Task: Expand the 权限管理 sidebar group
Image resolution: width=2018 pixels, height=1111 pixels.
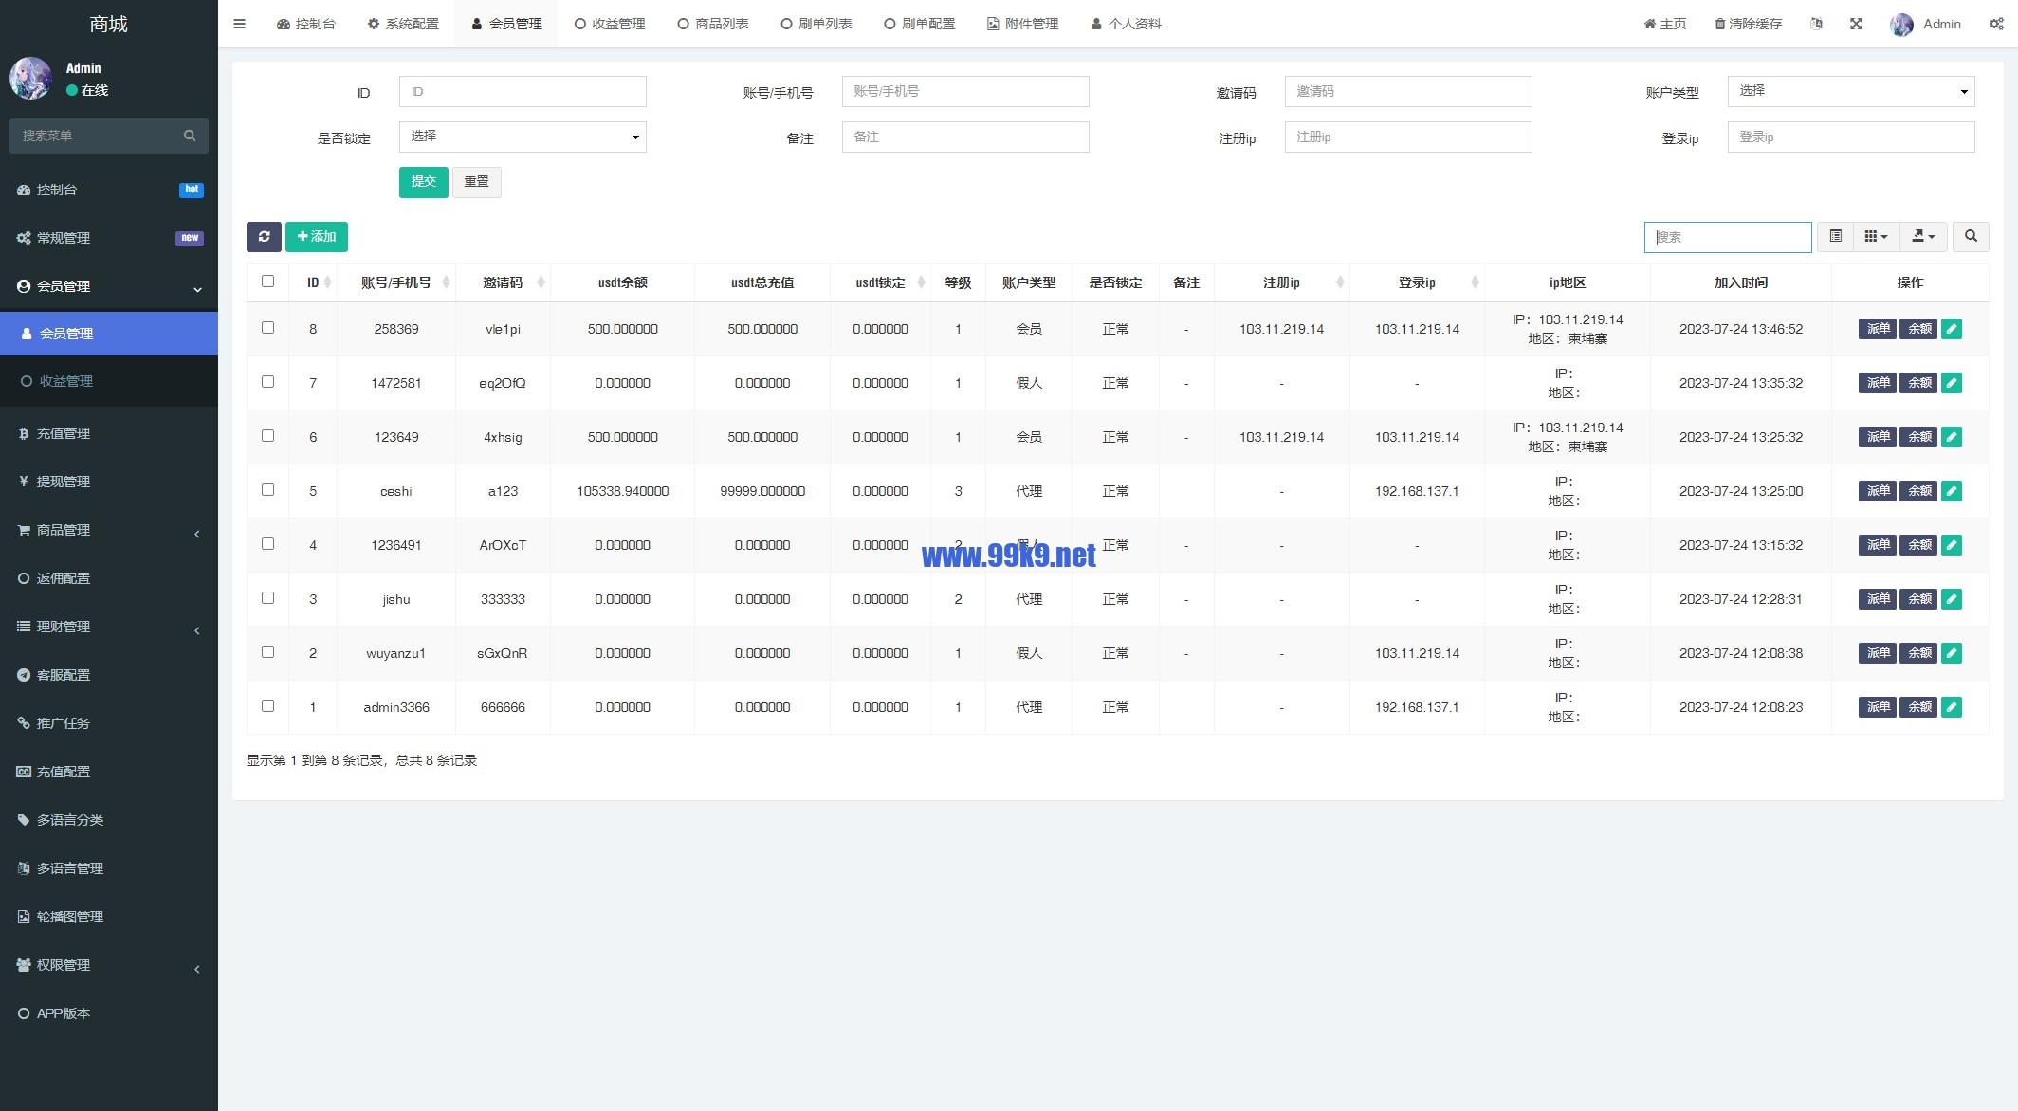Action: [109, 965]
